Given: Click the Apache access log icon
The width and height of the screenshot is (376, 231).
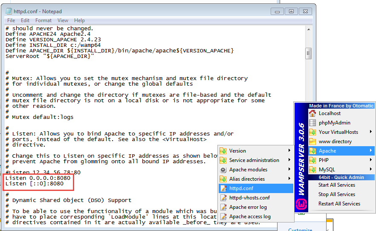Looking at the screenshot, I should pyautogui.click(x=223, y=217).
